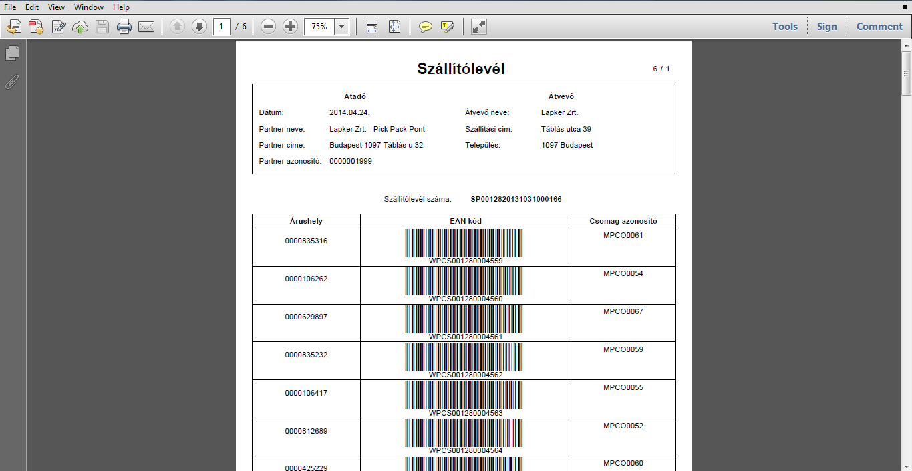The width and height of the screenshot is (912, 471).
Task: Zoom in with the plus button
Action: [291, 27]
